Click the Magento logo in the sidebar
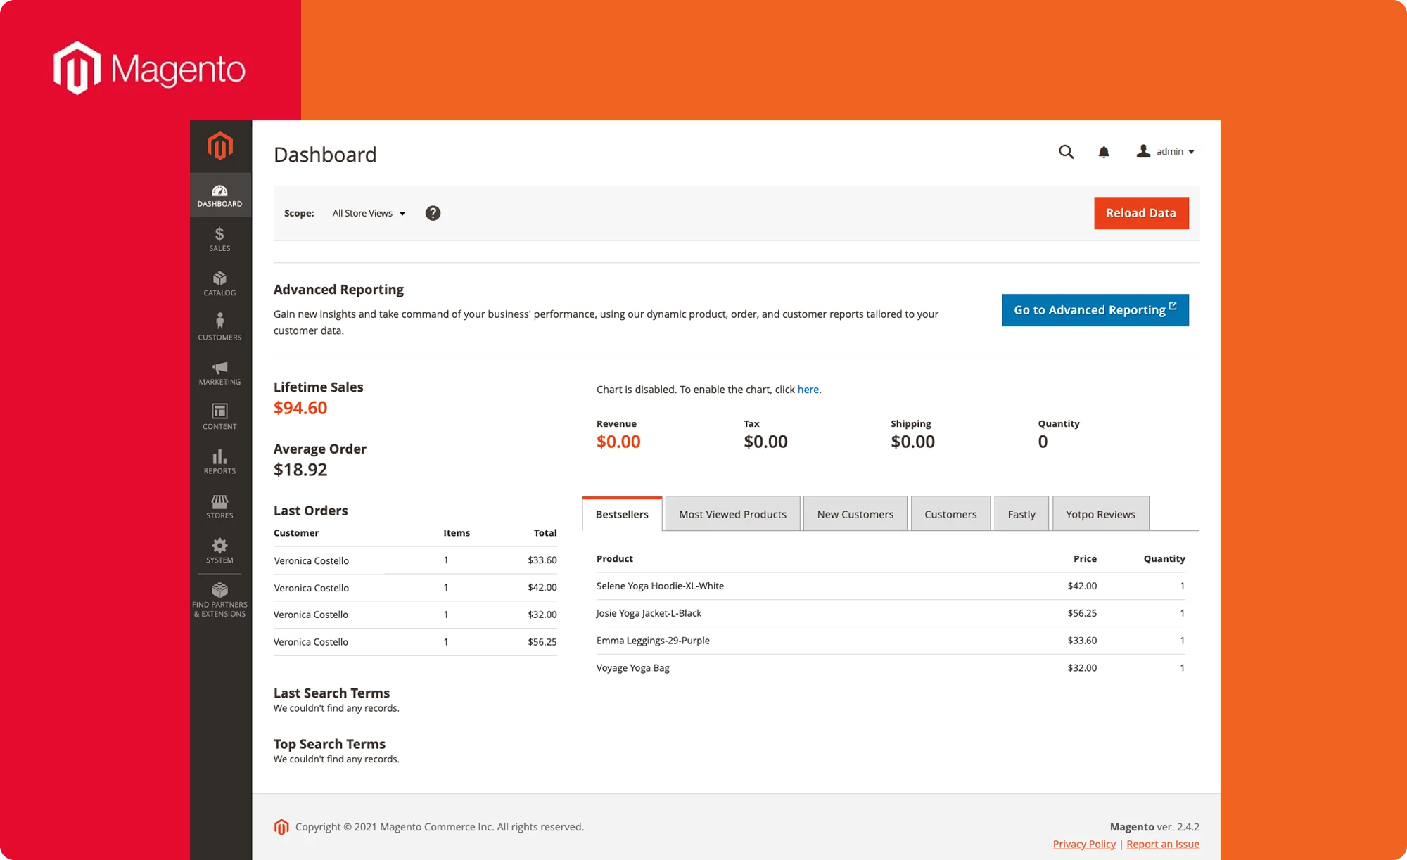Image resolution: width=1407 pixels, height=860 pixels. (220, 146)
